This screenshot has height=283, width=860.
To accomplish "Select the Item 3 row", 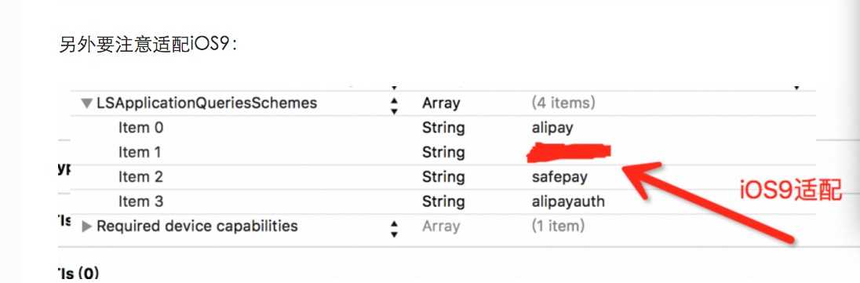I will (x=443, y=201).
